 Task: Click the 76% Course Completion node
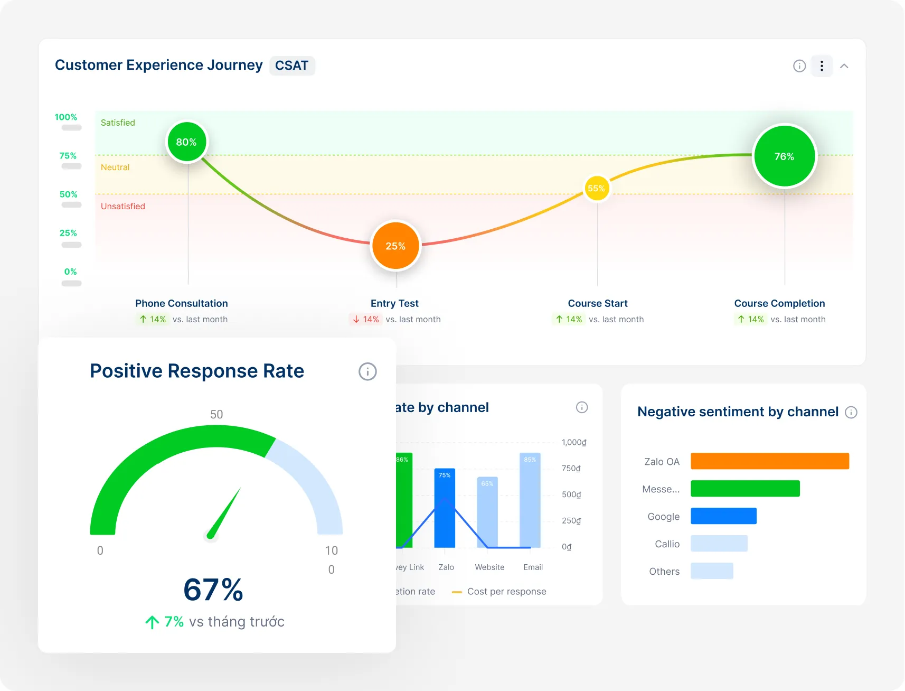784,156
